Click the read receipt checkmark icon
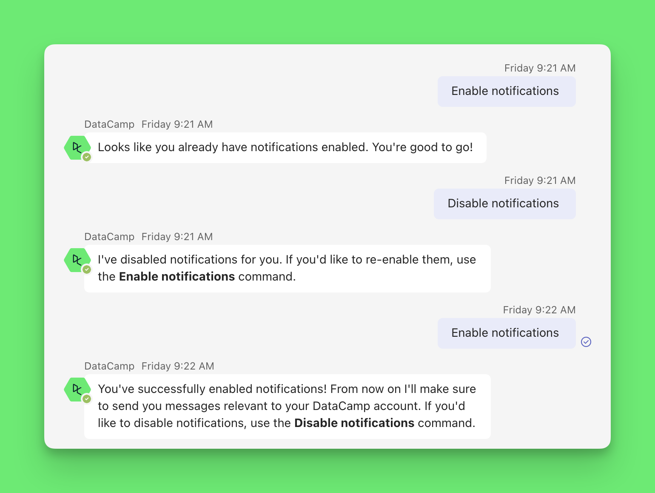 coord(586,342)
